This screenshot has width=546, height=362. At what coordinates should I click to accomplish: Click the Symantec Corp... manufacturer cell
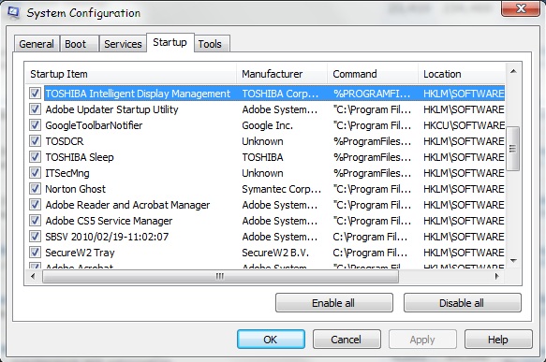pyautogui.click(x=281, y=189)
